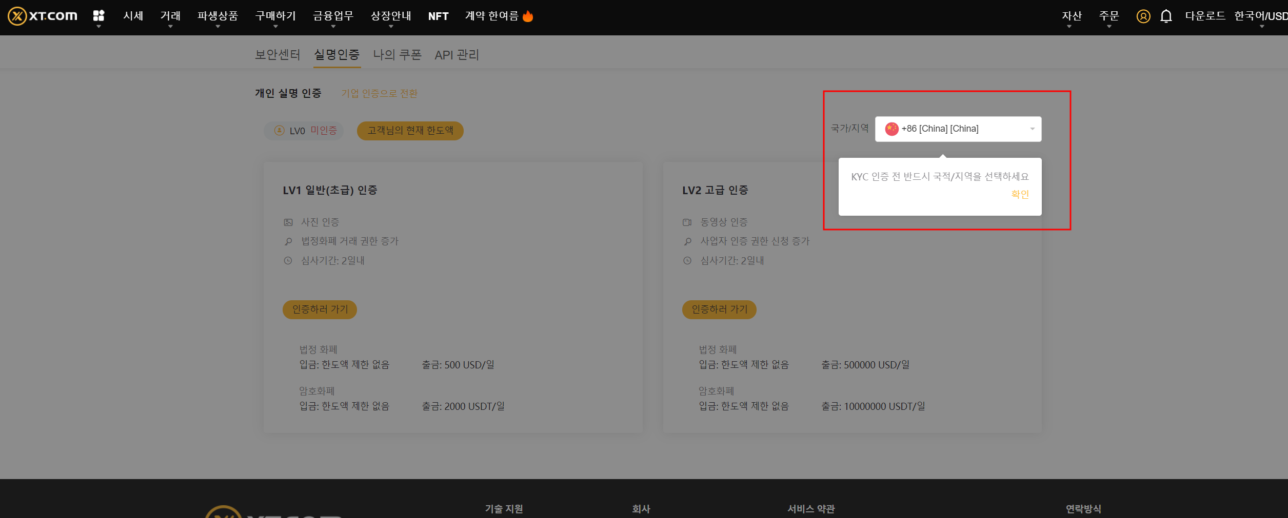This screenshot has height=518, width=1288.
Task: Open the API 관리 tab
Action: (457, 54)
